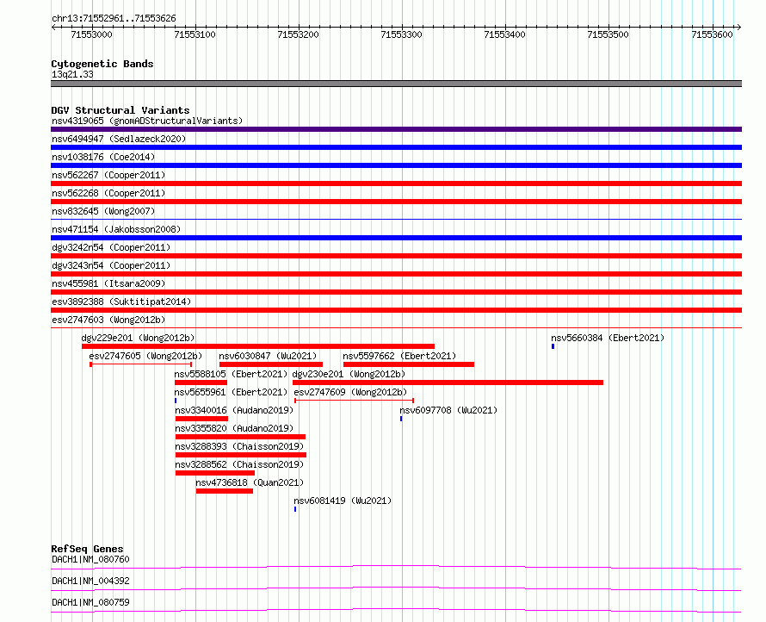Click ruler position 71553000
The height and width of the screenshot is (622, 766).
point(91,34)
